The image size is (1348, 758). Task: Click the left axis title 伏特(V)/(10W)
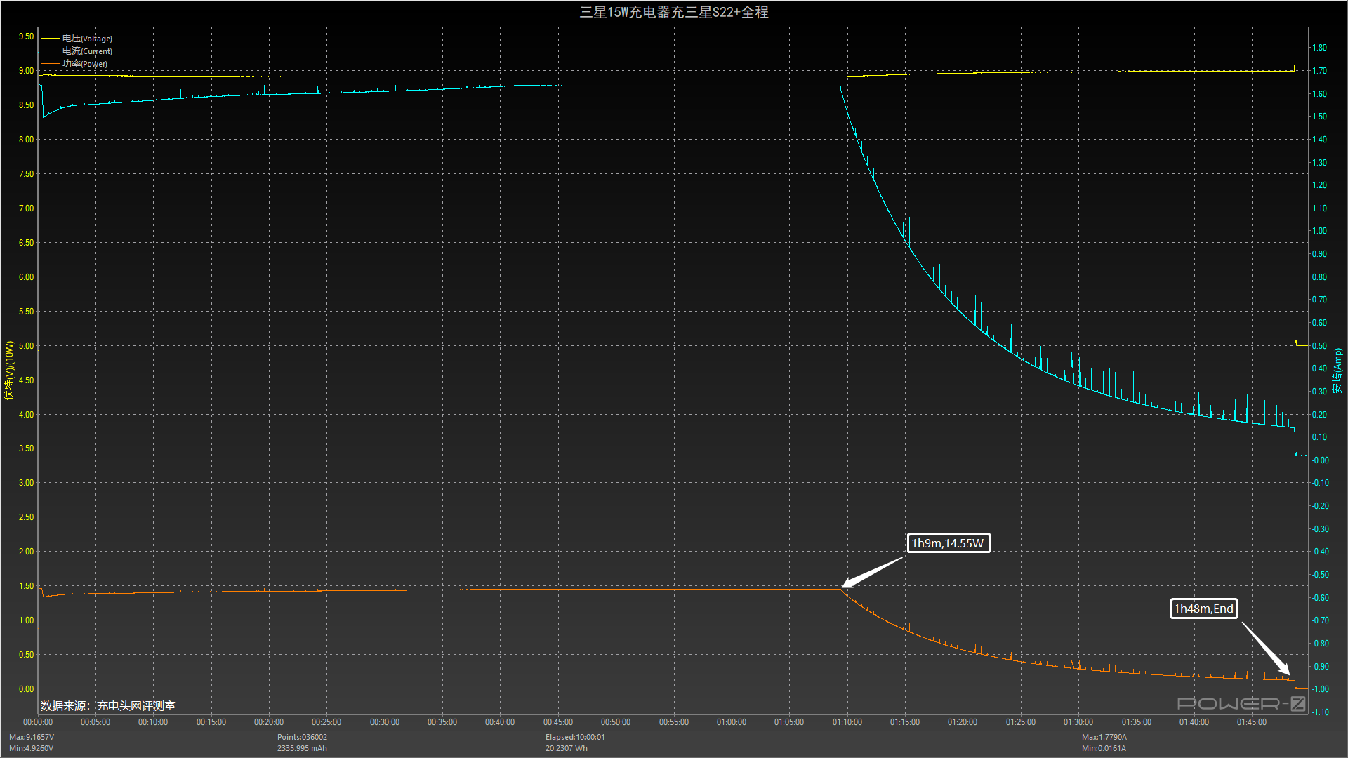(9, 370)
